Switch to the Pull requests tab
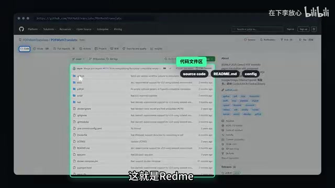 64,49
